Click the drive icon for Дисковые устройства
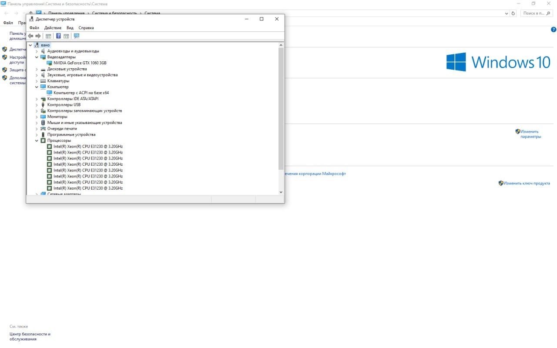 (43, 69)
